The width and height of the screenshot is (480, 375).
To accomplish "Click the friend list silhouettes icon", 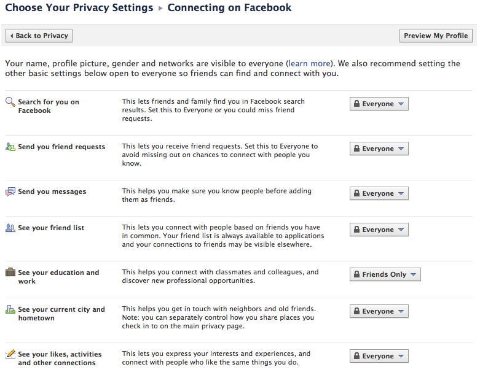I will point(10,228).
